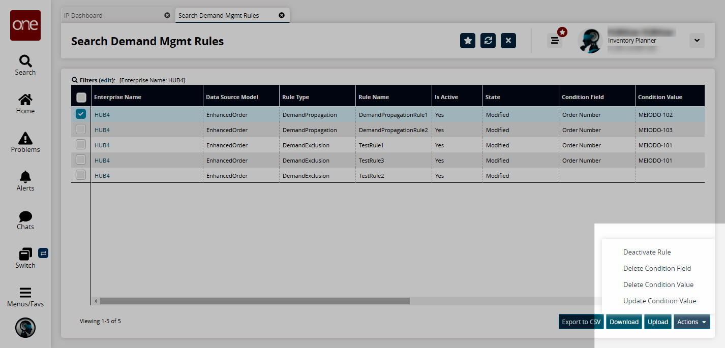
Task: Click the horizontal scrollbar thumb
Action: (255, 301)
